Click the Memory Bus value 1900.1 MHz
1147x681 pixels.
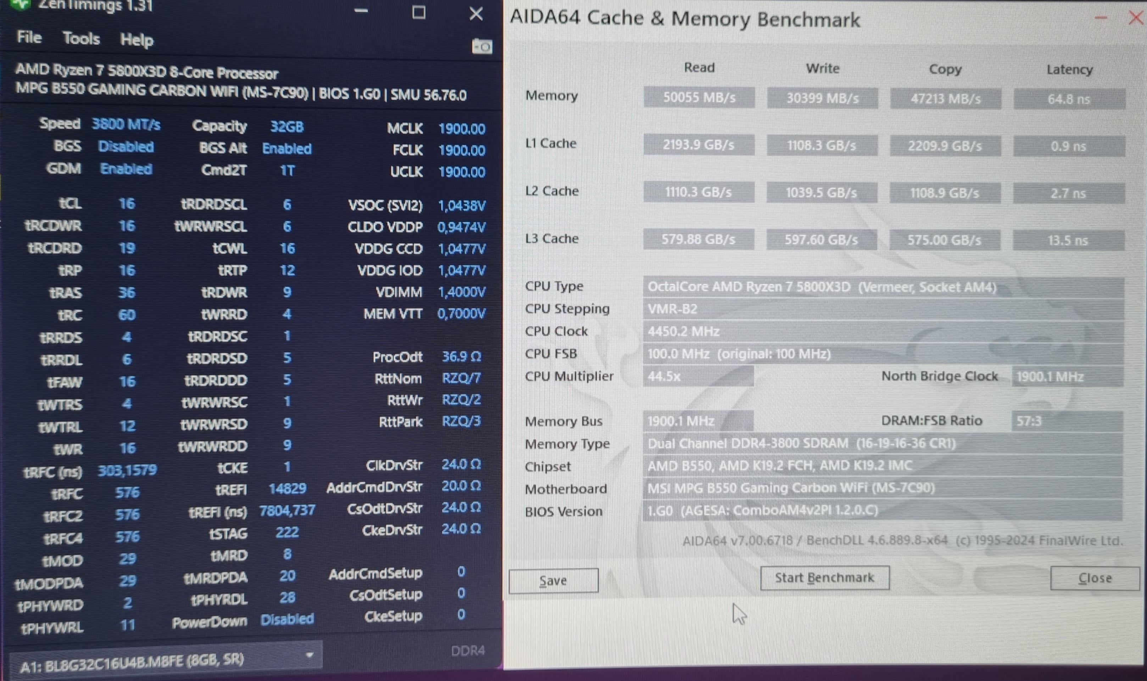(698, 421)
